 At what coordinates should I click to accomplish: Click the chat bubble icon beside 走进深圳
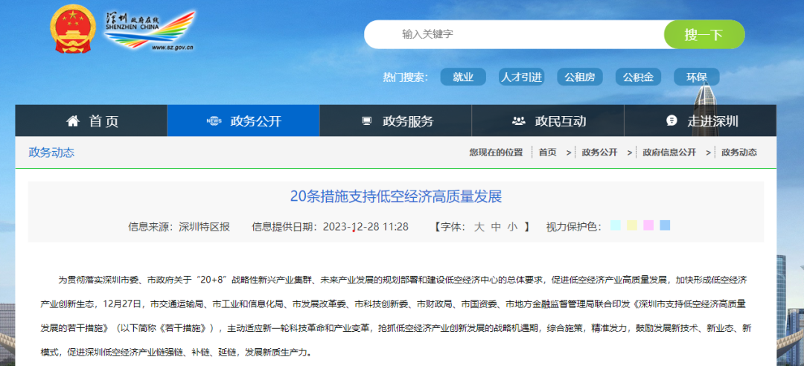671,121
